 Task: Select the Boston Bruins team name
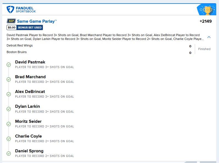point(16,52)
